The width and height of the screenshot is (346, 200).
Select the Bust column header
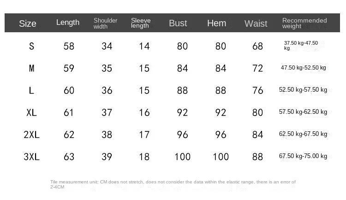178,23
